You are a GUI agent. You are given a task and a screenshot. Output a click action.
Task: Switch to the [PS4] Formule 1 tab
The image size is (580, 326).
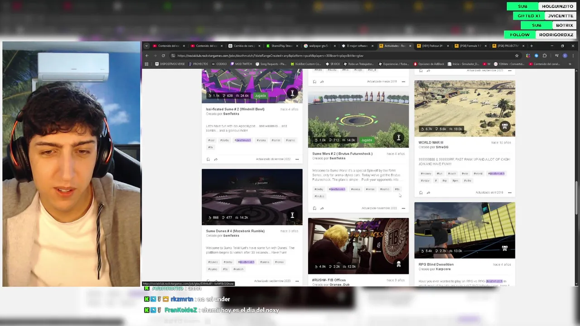coord(470,46)
